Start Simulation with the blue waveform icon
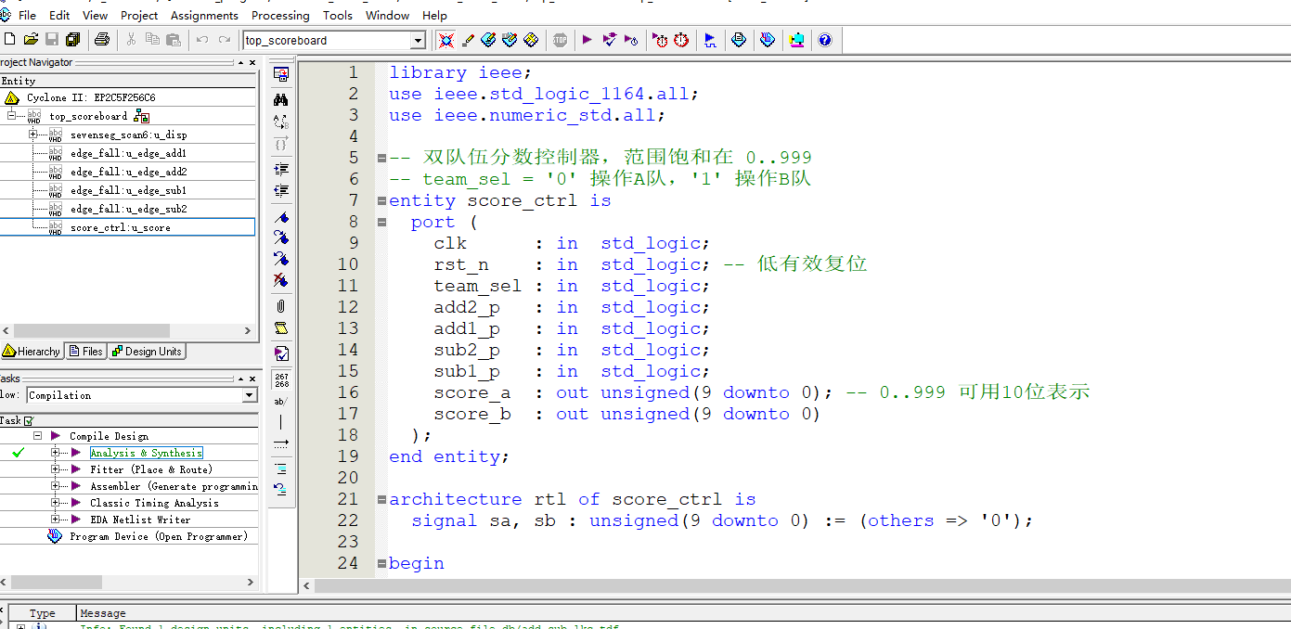 click(x=710, y=40)
